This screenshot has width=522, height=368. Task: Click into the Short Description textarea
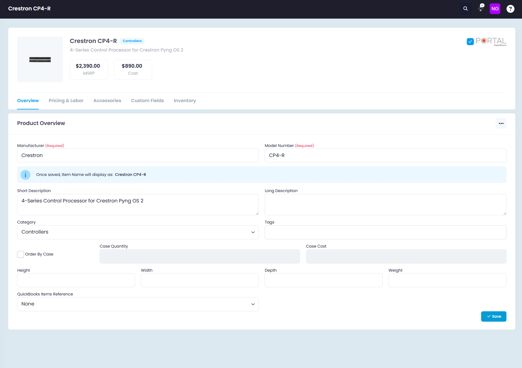[138, 205]
